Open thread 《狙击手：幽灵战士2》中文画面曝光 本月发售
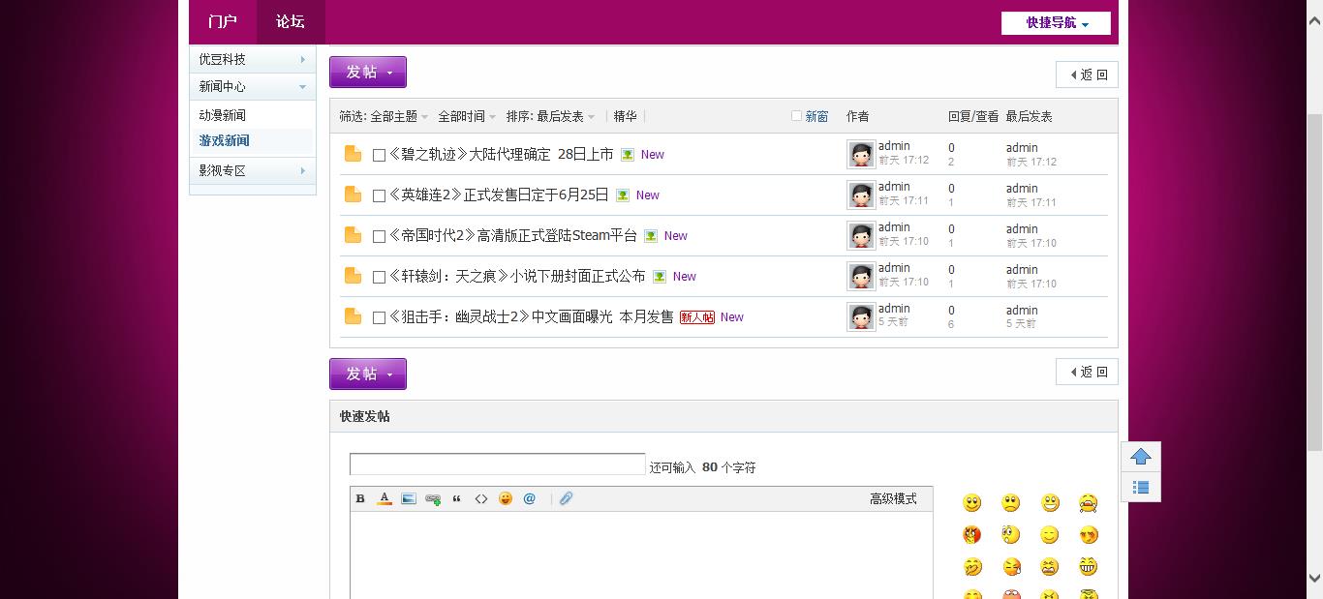The height and width of the screenshot is (599, 1323). pos(531,316)
